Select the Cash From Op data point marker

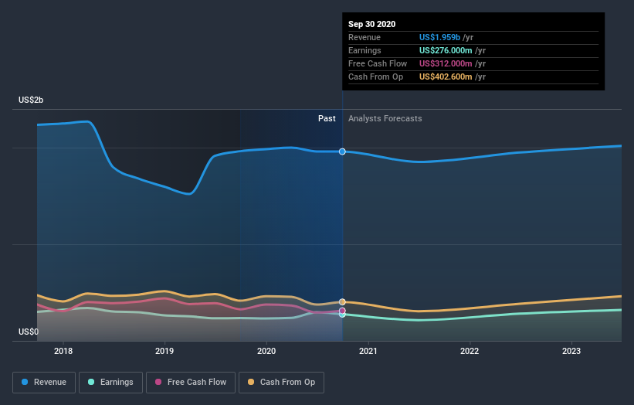point(342,302)
